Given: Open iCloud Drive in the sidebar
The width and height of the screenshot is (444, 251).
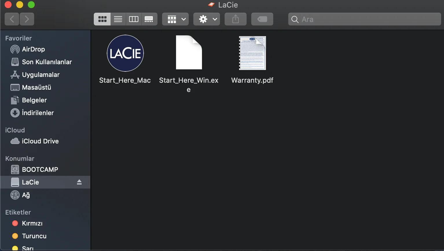Looking at the screenshot, I should [x=45, y=141].
